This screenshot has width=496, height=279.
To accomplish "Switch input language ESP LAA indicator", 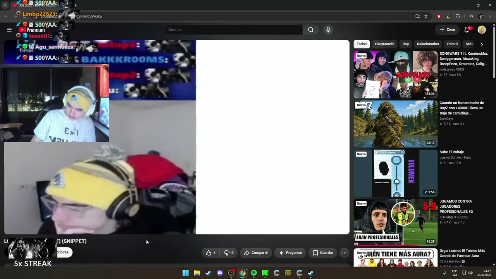I will [455, 273].
